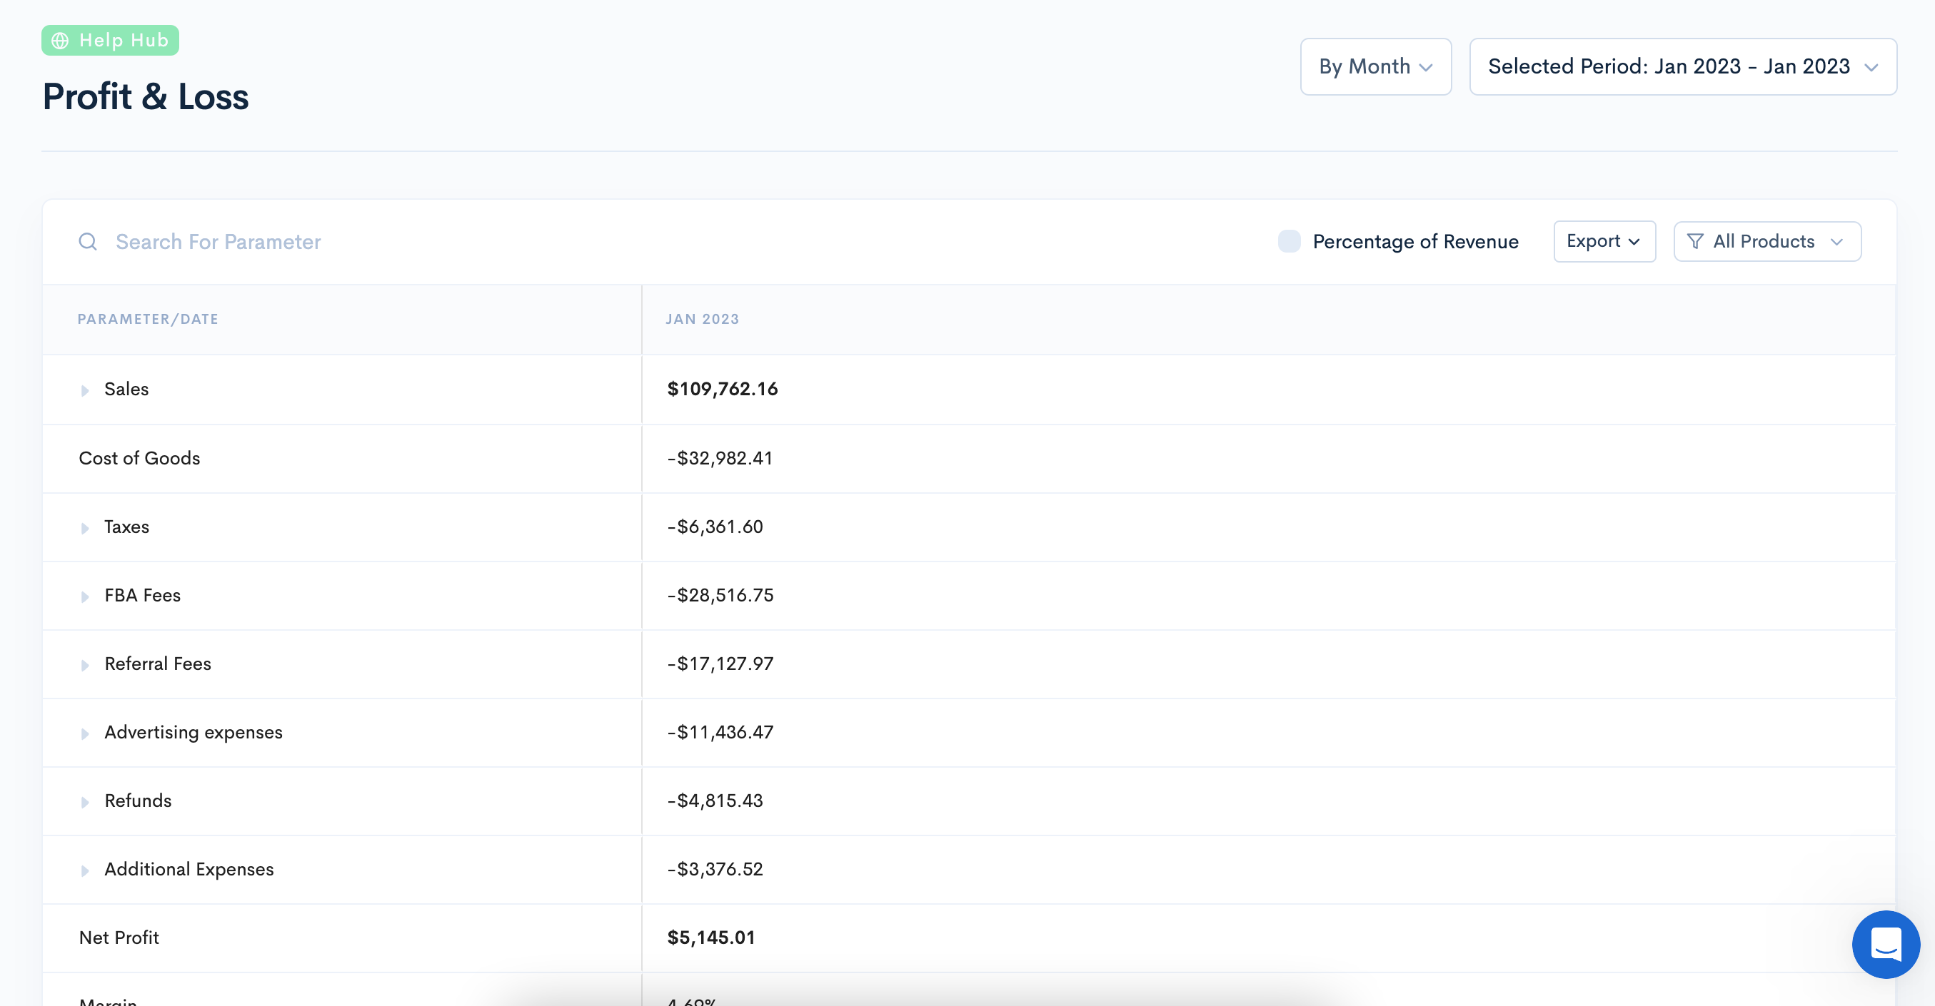Expand Additional Expenses row

tap(85, 870)
